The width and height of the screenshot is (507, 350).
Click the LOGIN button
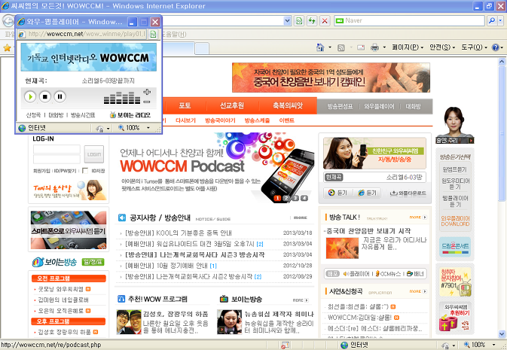point(94,154)
